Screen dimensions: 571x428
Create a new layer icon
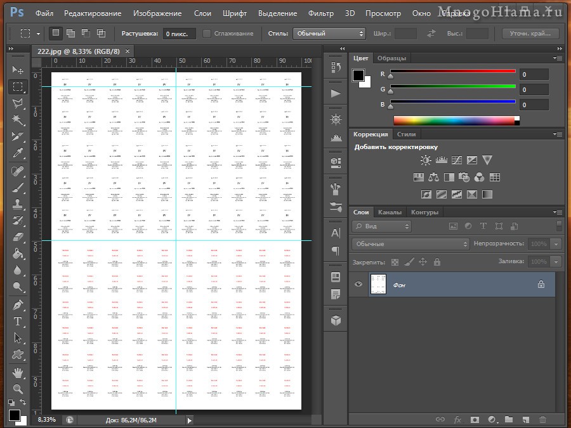click(525, 419)
